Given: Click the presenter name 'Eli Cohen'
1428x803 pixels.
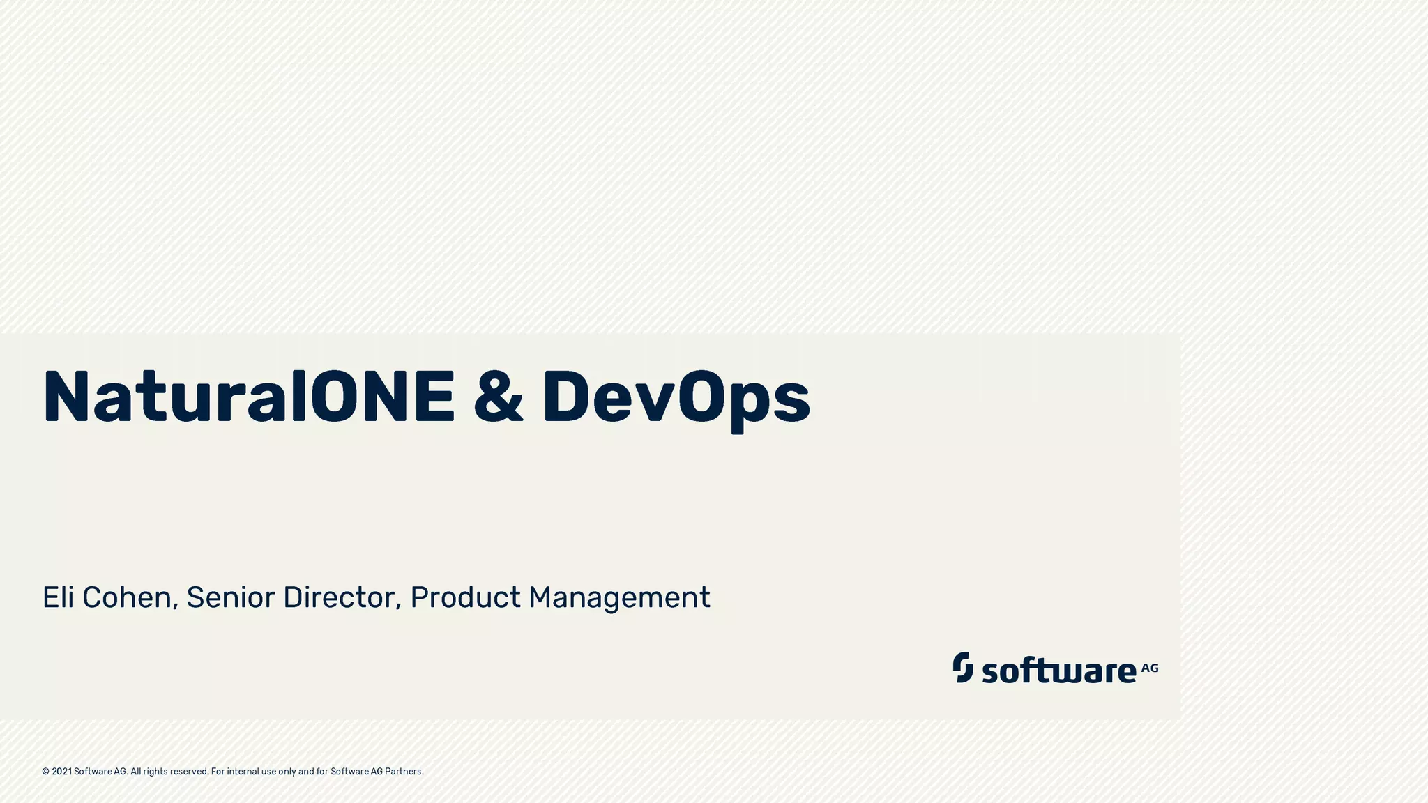Looking at the screenshot, I should point(107,597).
